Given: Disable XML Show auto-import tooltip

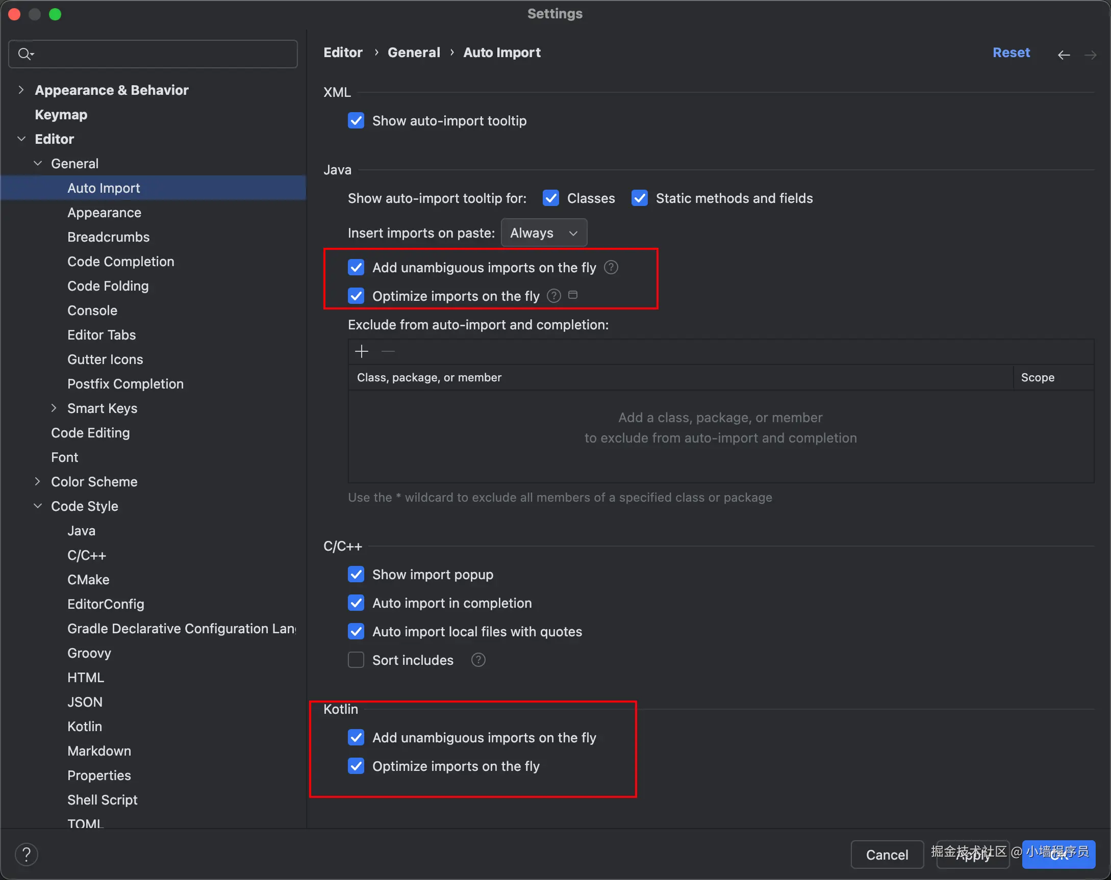Looking at the screenshot, I should tap(356, 121).
